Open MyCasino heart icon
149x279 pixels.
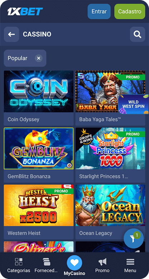(74, 263)
